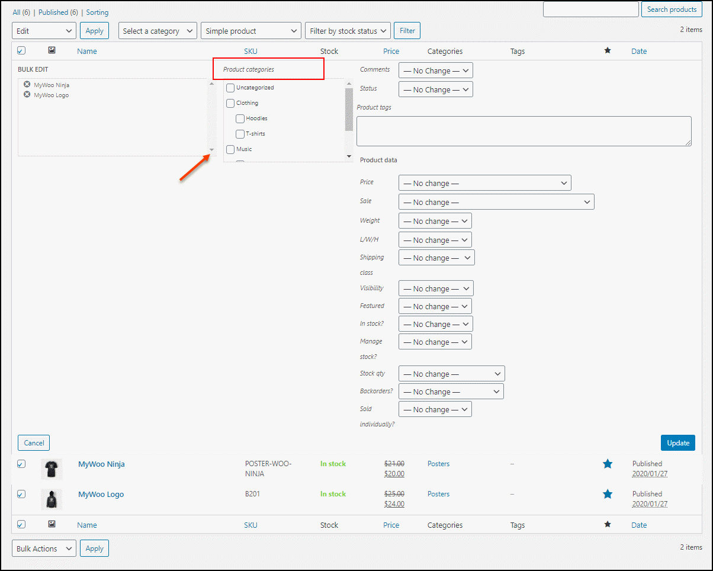Click the image column icon in table header

[52, 51]
